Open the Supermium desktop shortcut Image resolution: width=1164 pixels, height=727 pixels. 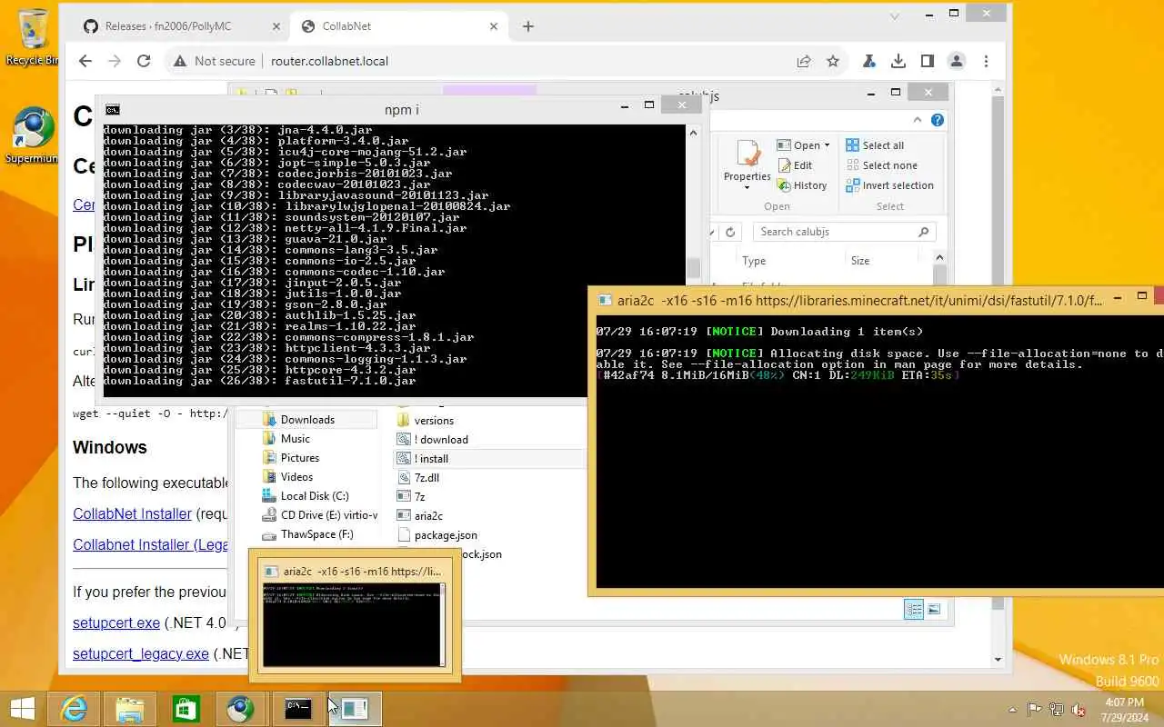[34, 136]
